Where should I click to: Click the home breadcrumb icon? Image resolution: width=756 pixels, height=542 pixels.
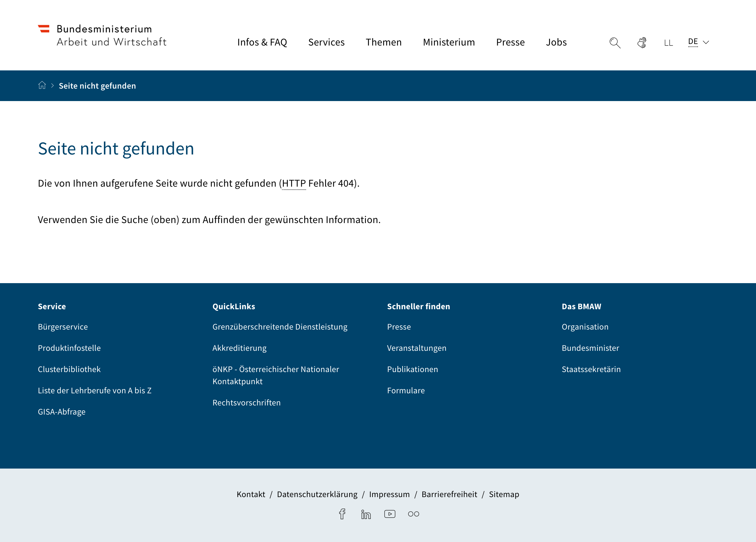pos(42,85)
